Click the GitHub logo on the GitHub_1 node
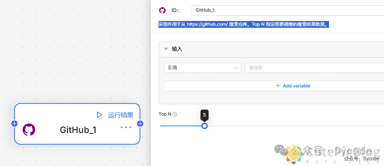 click(29, 130)
